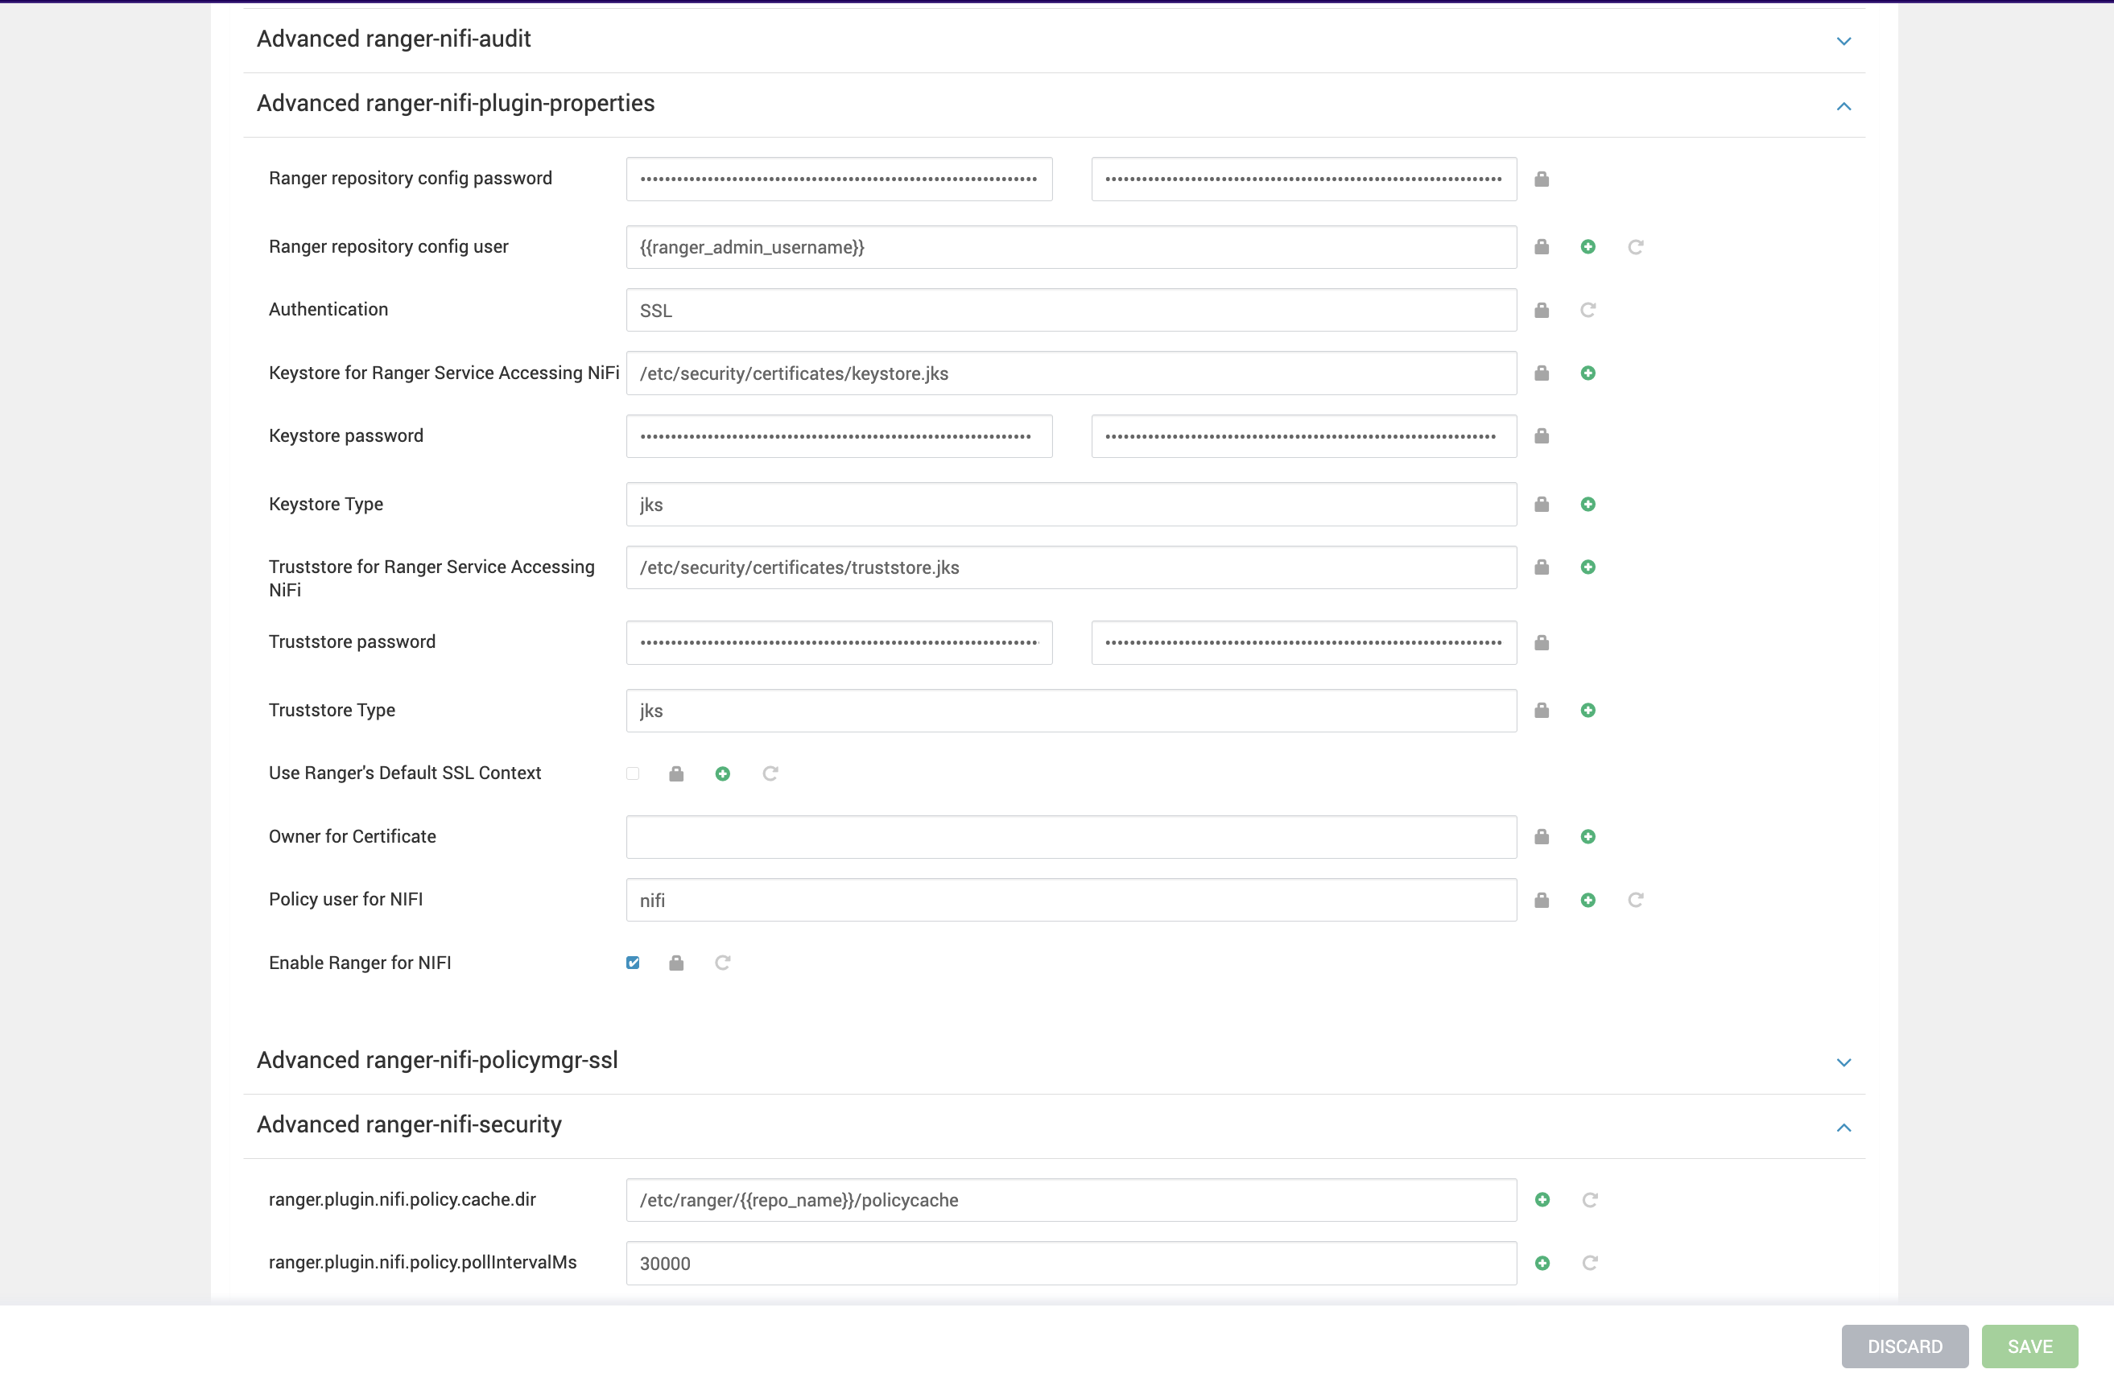This screenshot has width=2114, height=1394.
Task: Expand Advanced ranger-nifi-policymgr-ssl section chevron
Action: [x=1843, y=1062]
